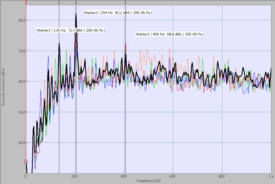Image resolution: width=275 pixels, height=184 pixels.
Task: Click marker number 3 above the plot
Action: [125, 2]
